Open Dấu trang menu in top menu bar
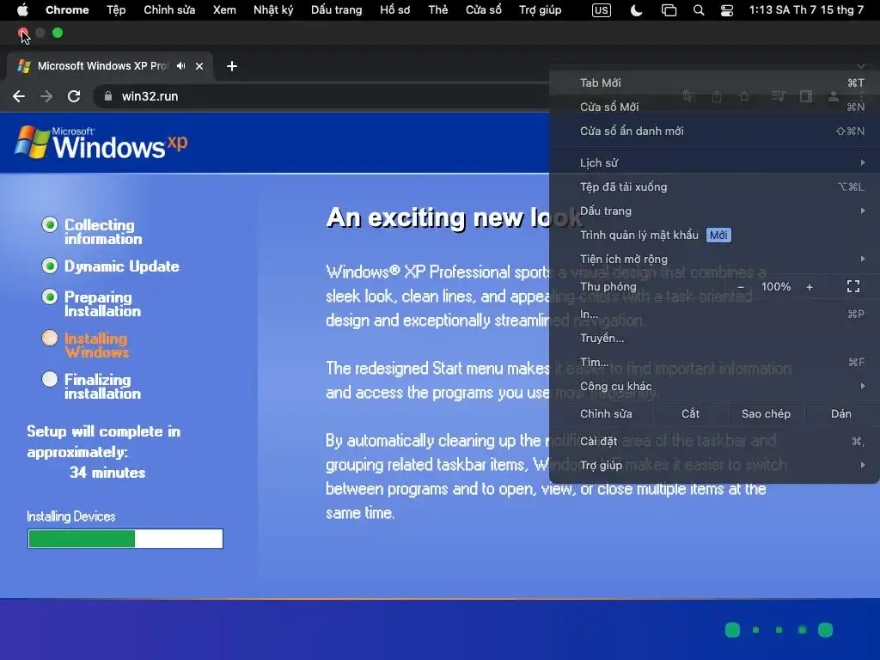Viewport: 880px width, 660px height. click(337, 10)
